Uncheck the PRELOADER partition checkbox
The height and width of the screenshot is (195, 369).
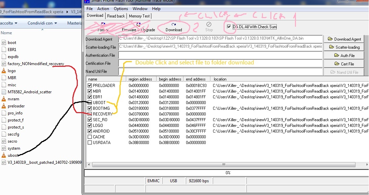point(90,85)
